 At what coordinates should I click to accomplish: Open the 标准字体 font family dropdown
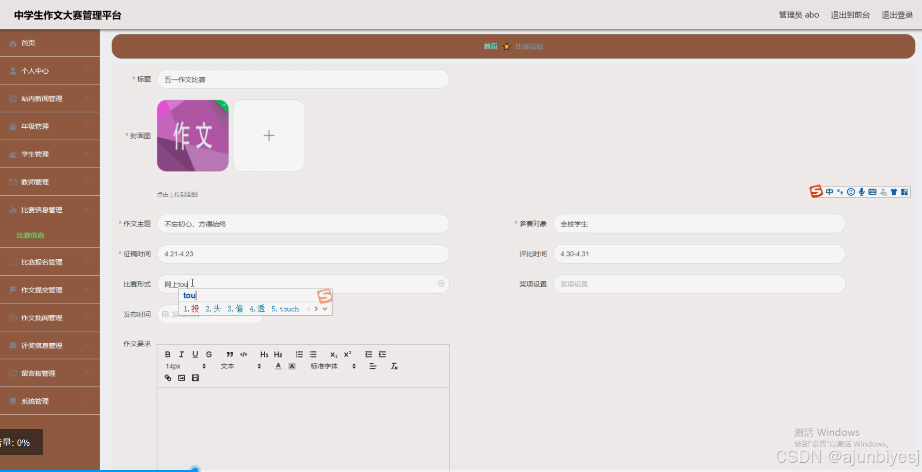(x=333, y=366)
